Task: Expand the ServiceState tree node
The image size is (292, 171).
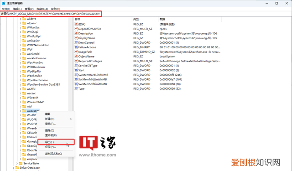Action: [17, 163]
